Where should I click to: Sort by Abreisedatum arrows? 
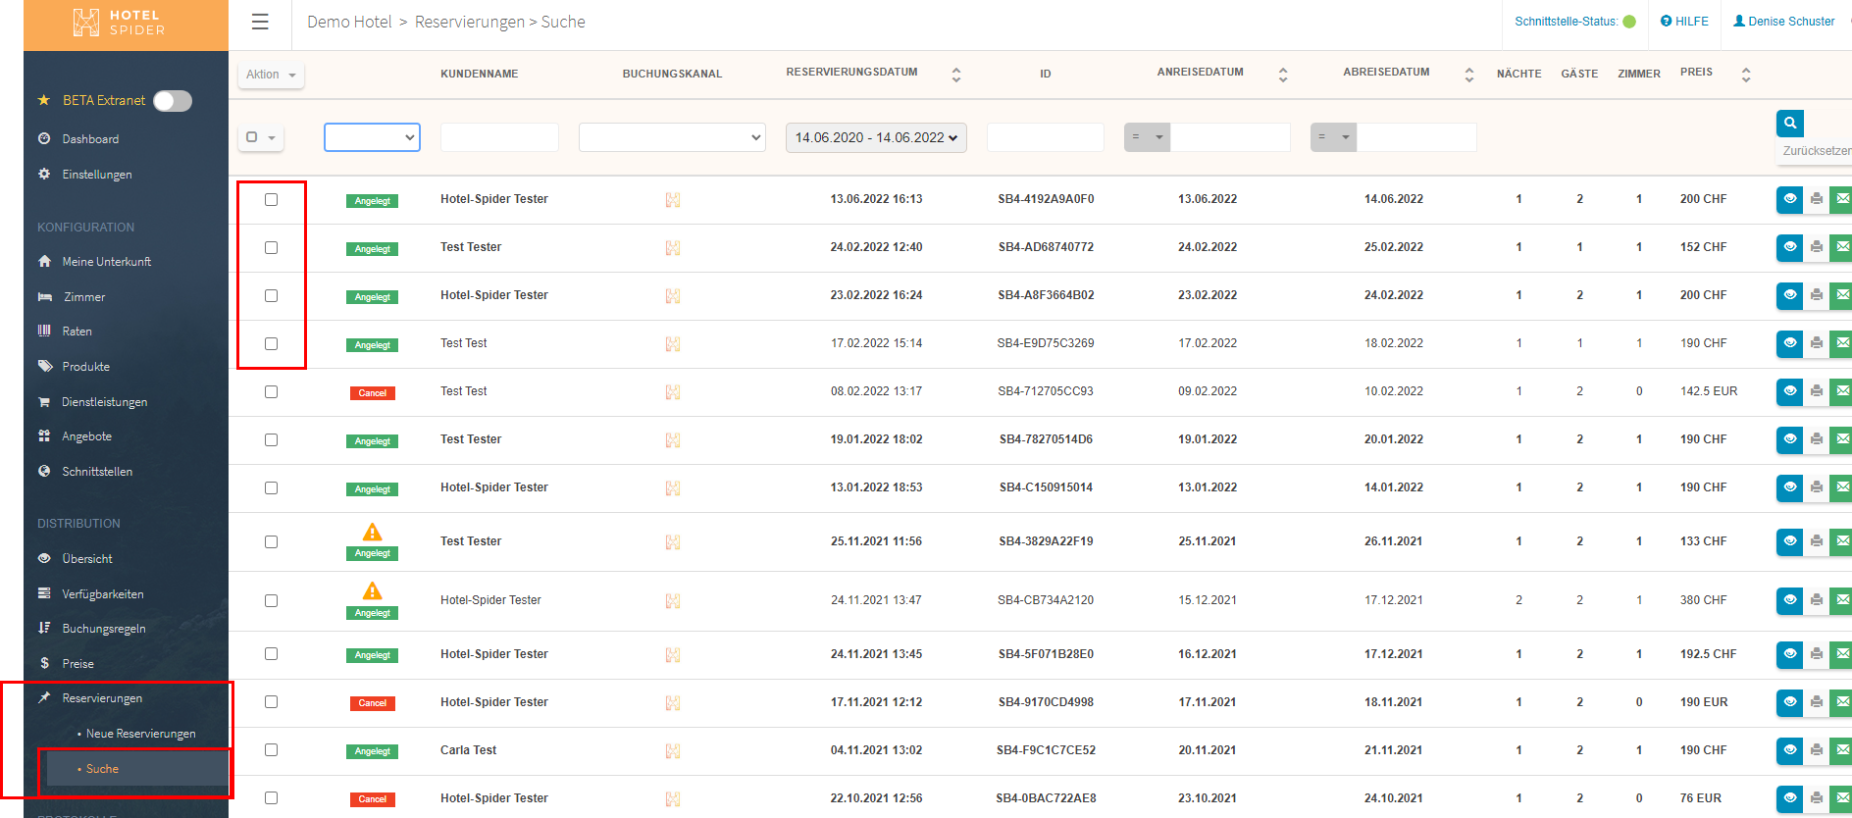click(1468, 75)
